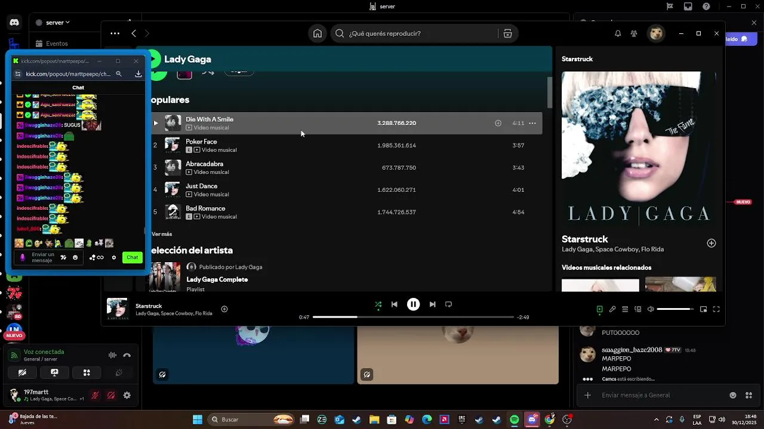Click the Windows taskbar Buscar box

pos(251,419)
